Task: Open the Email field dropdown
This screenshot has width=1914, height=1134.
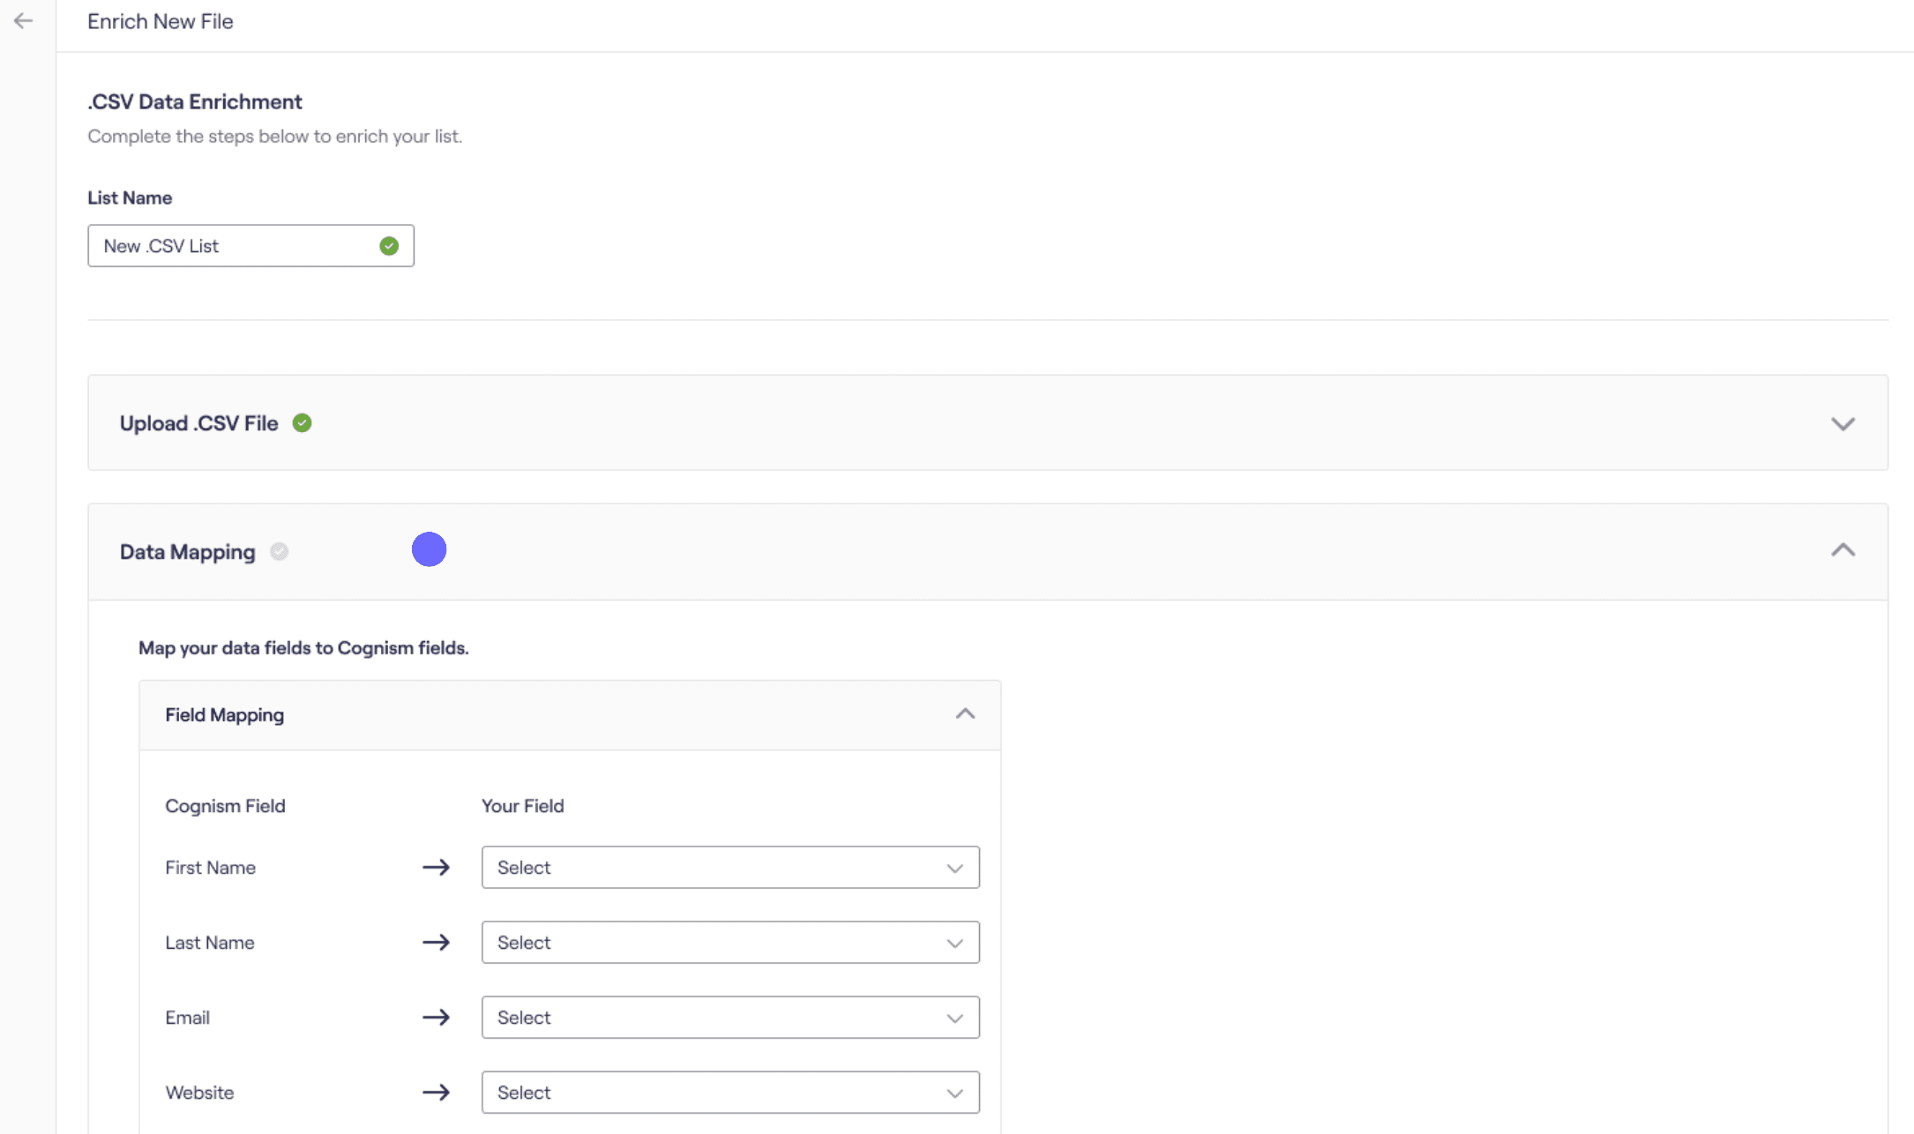Action: tap(729, 1018)
